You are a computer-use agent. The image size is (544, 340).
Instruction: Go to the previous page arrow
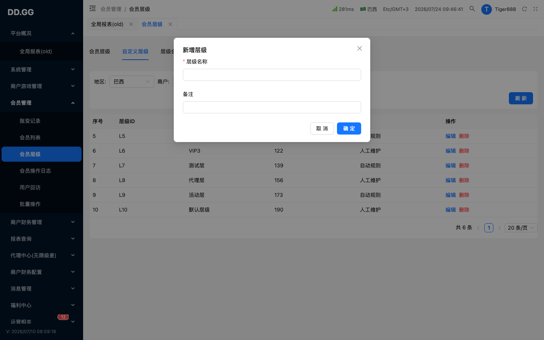[x=478, y=228]
